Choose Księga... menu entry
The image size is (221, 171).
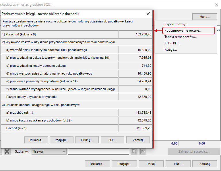coord(170,50)
